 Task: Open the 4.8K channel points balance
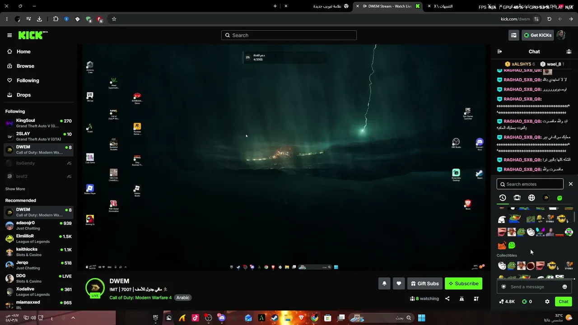click(x=507, y=302)
